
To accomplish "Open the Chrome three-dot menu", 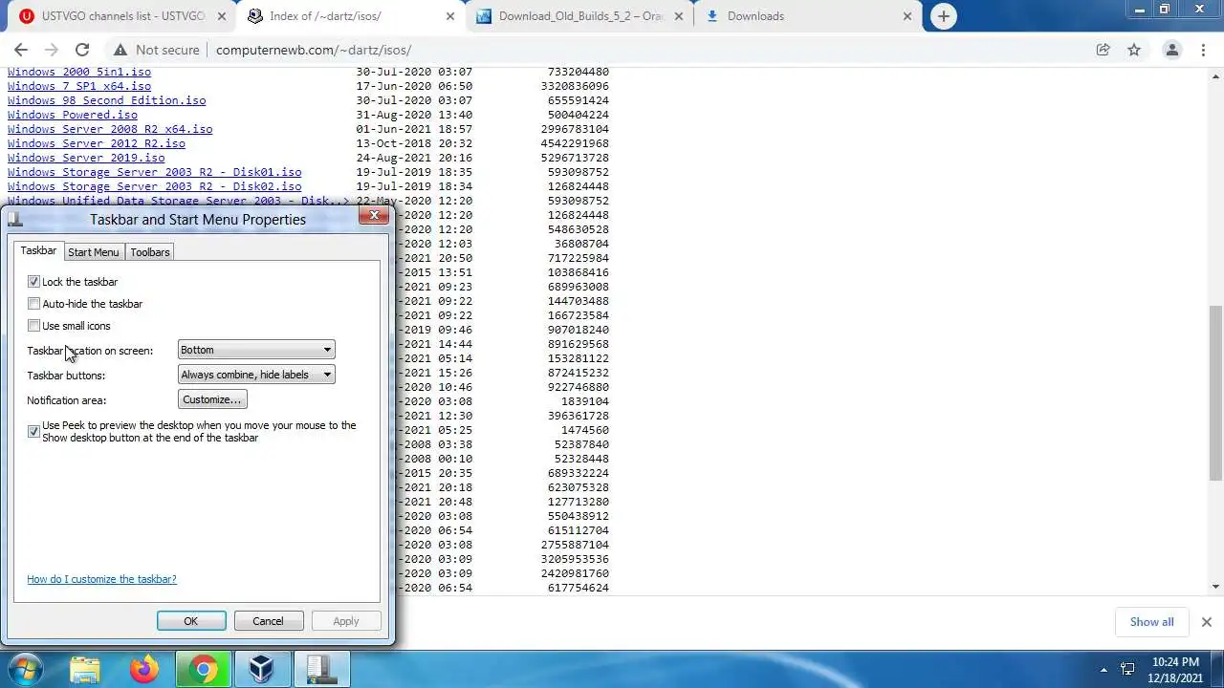I will 1203,50.
